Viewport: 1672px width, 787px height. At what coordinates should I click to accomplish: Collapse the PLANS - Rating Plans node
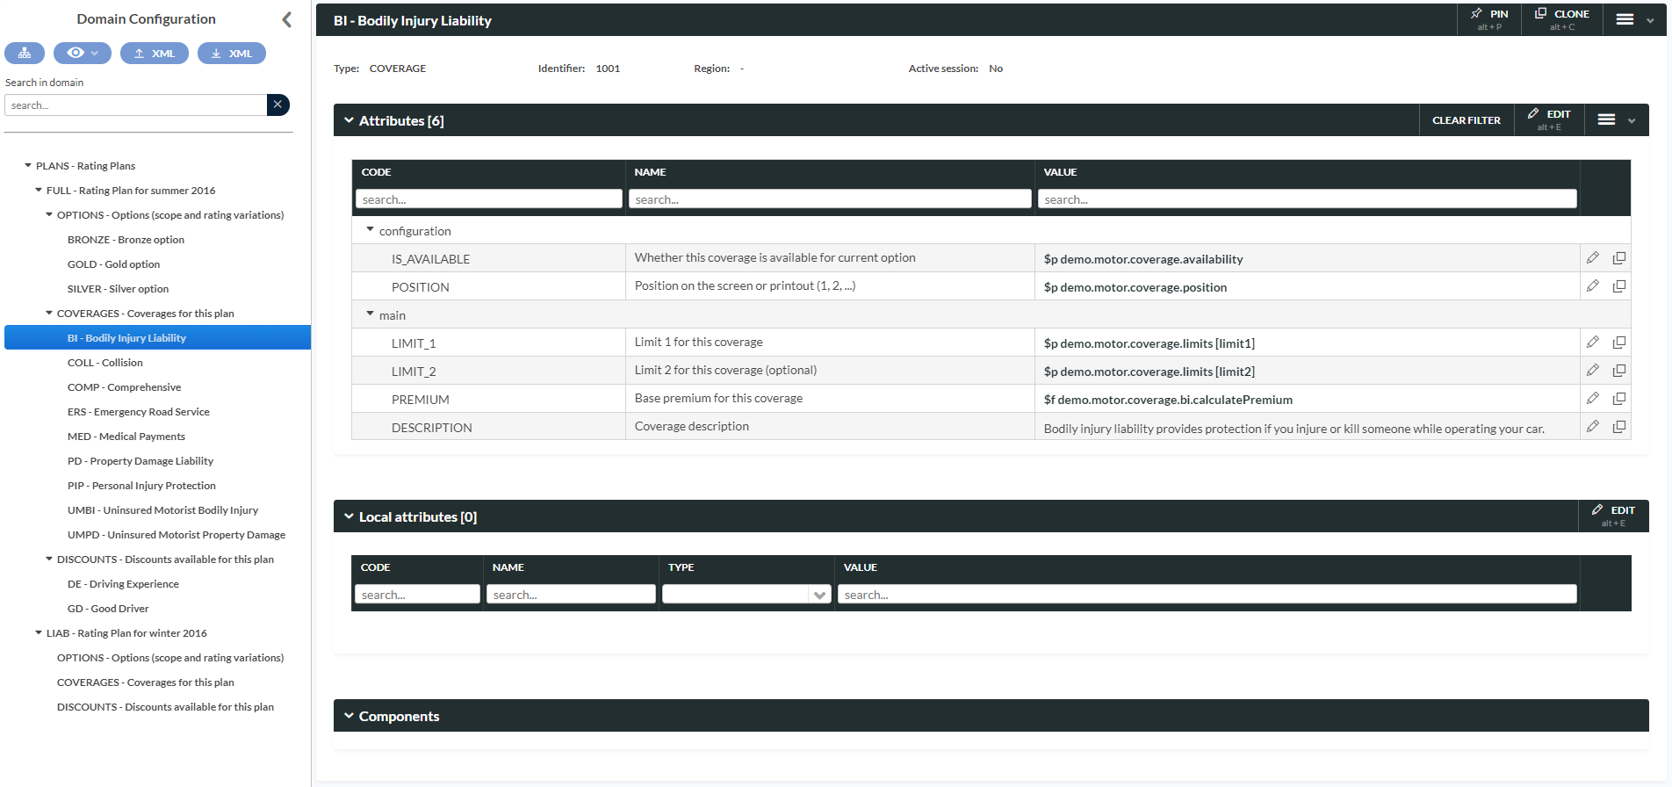click(x=28, y=165)
